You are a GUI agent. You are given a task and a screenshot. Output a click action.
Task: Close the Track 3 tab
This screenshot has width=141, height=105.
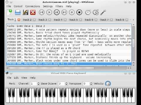click(50, 20)
